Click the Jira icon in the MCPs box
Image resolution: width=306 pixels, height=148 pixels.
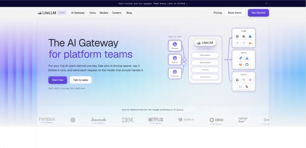pyautogui.click(x=241, y=58)
